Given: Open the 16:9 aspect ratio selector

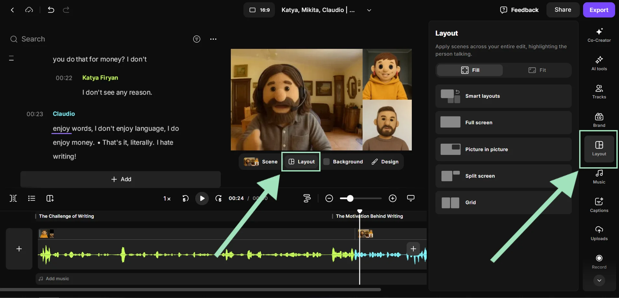Looking at the screenshot, I should 259,10.
